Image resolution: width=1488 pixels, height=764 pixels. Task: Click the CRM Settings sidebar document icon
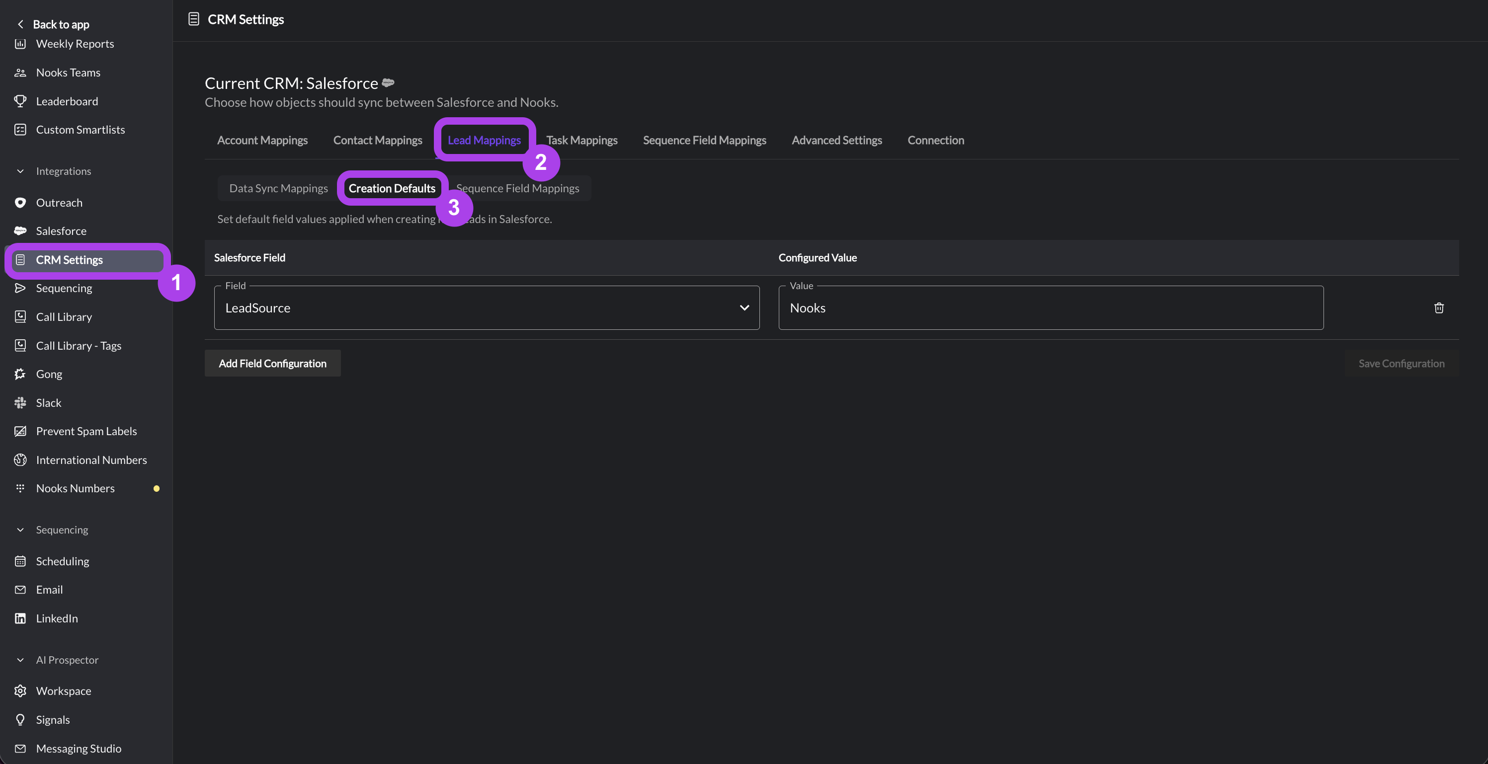click(x=20, y=260)
